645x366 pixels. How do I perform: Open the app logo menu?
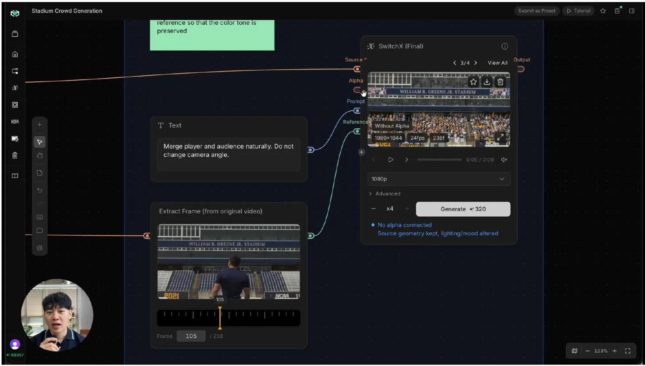tap(15, 13)
